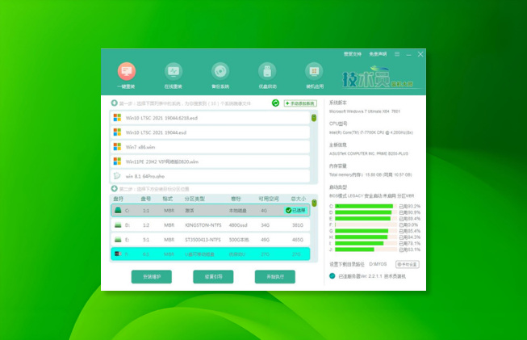Click the step one down-arrow icon
This screenshot has height=340, width=527.
115,103
